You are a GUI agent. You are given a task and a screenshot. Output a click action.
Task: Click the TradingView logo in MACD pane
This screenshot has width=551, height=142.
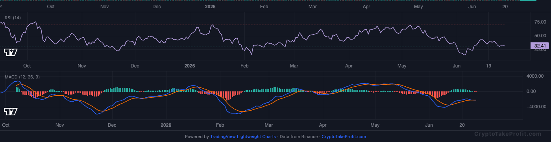click(11, 112)
